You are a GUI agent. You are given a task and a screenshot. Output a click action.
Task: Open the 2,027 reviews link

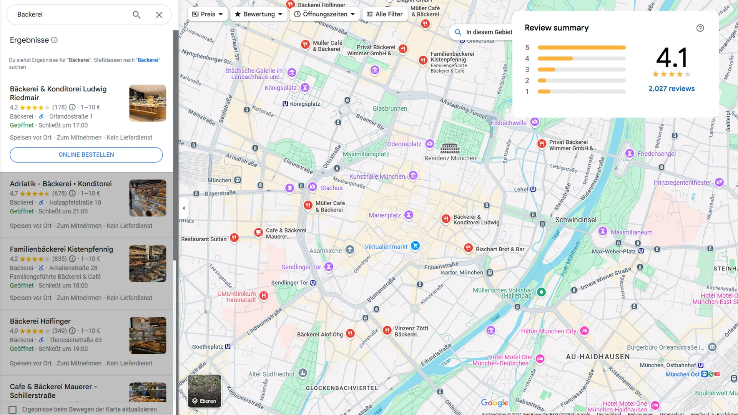tap(672, 88)
